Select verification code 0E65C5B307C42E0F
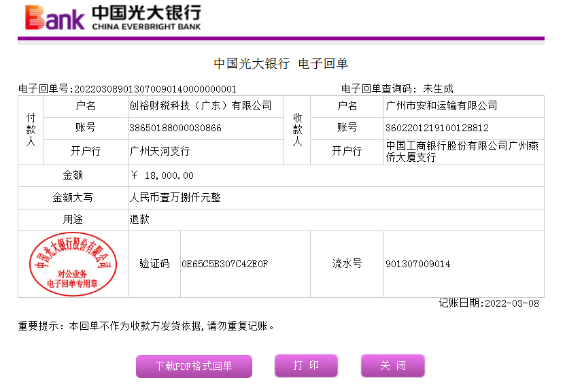565x391 pixels. 225,264
